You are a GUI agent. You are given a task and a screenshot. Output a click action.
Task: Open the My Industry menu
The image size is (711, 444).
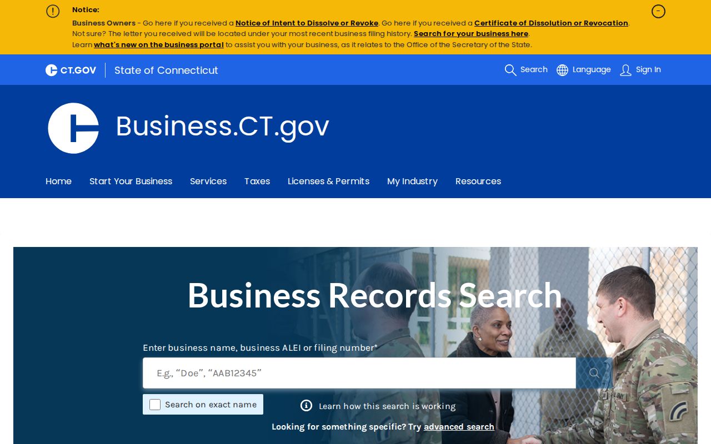pos(412,181)
